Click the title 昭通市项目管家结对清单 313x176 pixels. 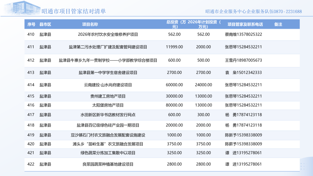coord(74,11)
